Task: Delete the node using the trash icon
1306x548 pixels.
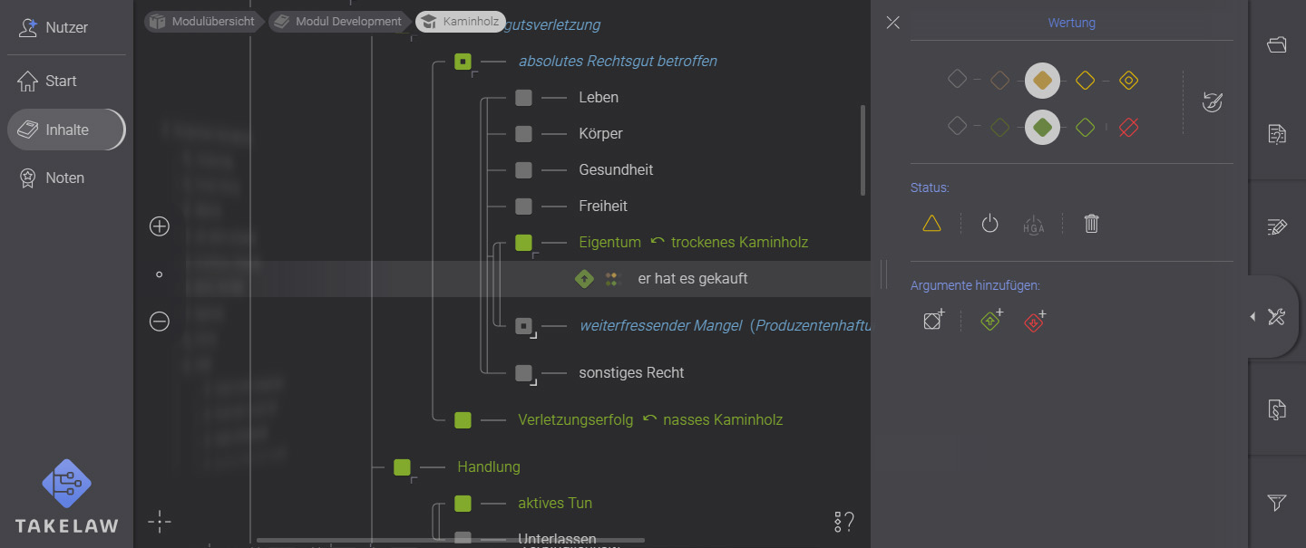Action: (x=1091, y=223)
